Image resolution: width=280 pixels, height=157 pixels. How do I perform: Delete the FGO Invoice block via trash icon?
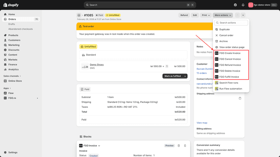[179, 146]
